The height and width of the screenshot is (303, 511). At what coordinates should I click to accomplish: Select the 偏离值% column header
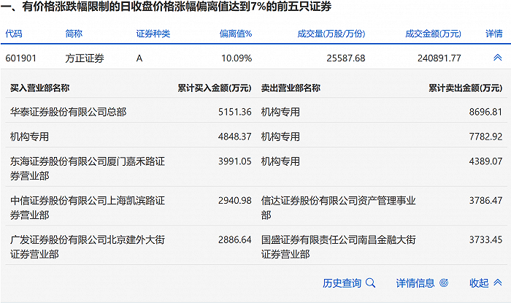click(236, 34)
